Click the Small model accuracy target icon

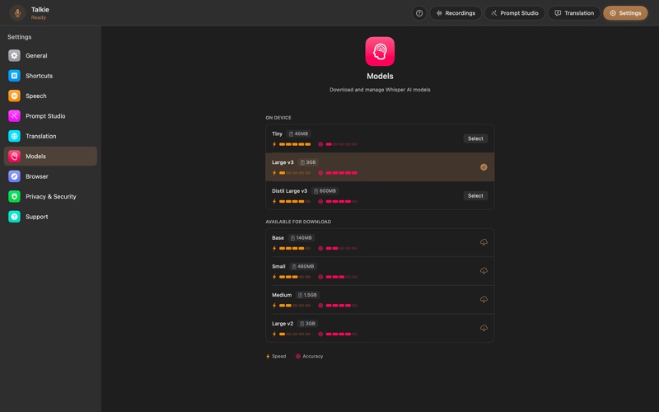click(x=320, y=277)
